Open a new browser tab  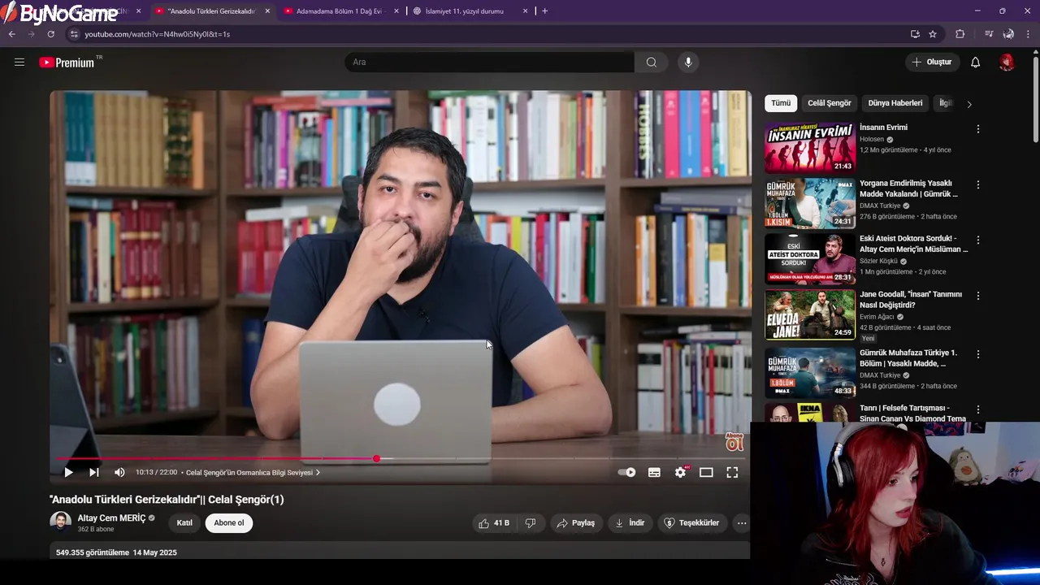click(544, 11)
